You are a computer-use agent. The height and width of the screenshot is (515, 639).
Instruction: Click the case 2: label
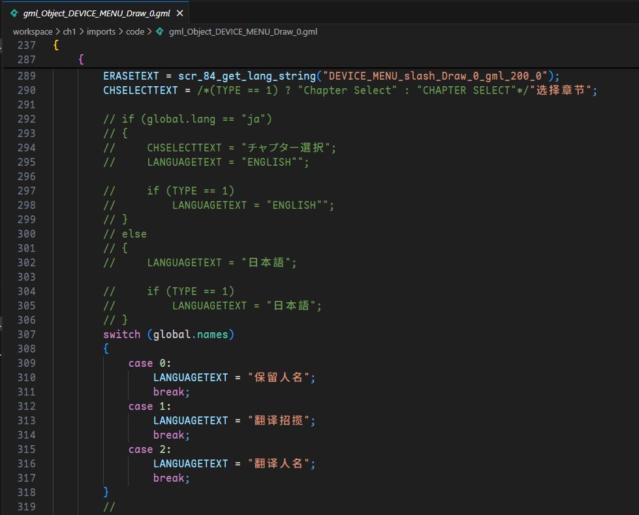coord(149,450)
